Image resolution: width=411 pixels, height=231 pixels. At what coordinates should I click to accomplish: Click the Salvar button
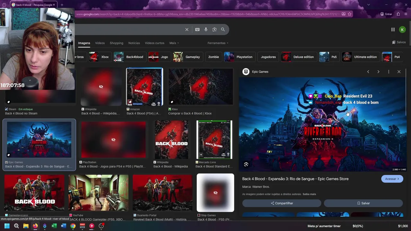point(363,203)
